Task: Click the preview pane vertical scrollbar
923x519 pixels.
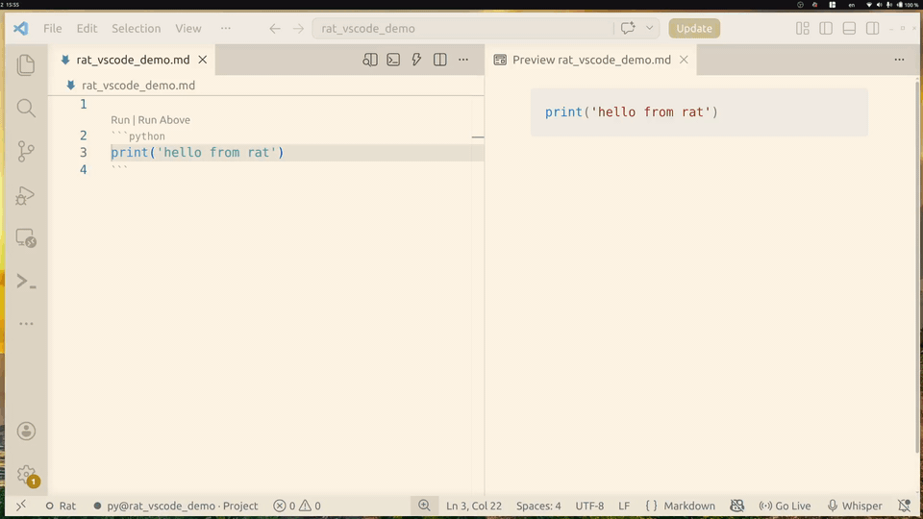Action: coord(917,267)
